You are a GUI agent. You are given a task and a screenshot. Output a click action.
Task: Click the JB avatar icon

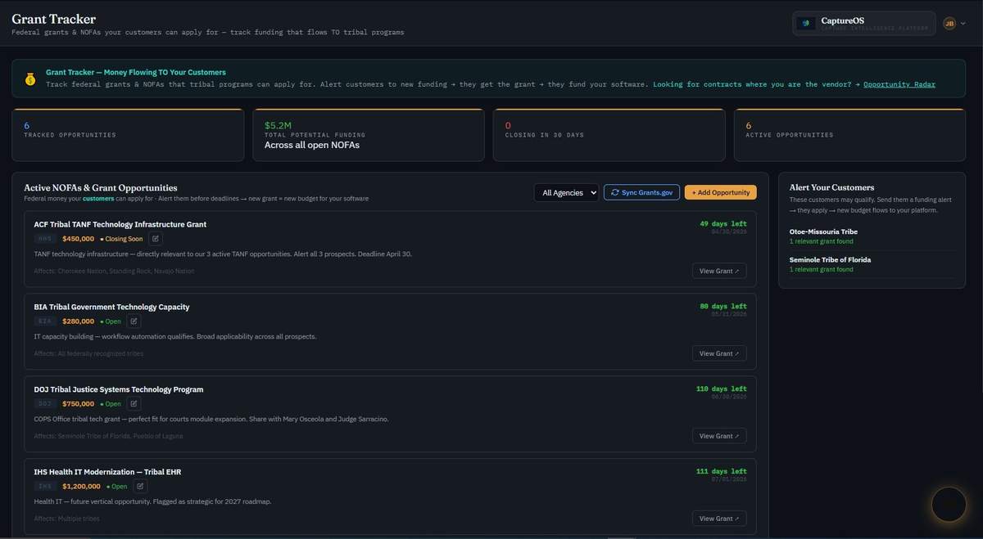950,22
